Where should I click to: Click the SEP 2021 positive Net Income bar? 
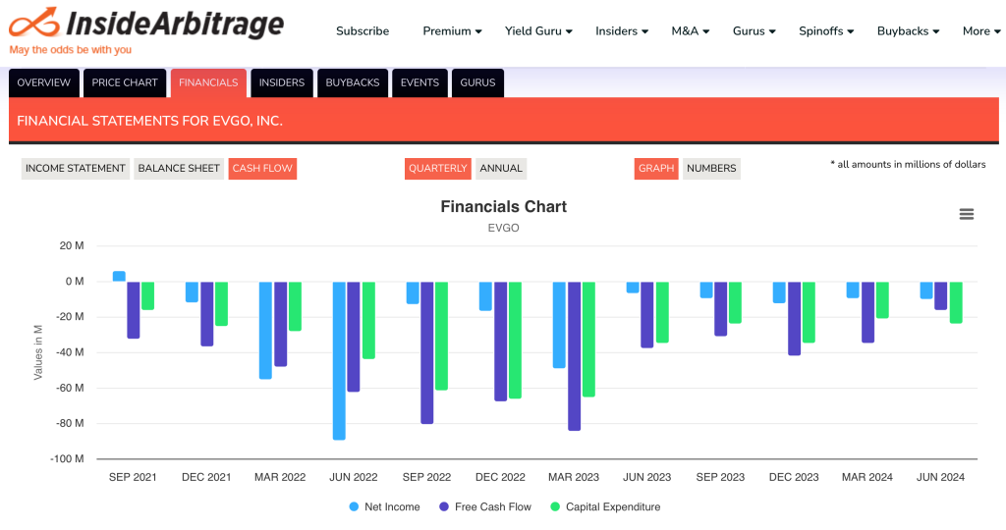[x=119, y=276]
